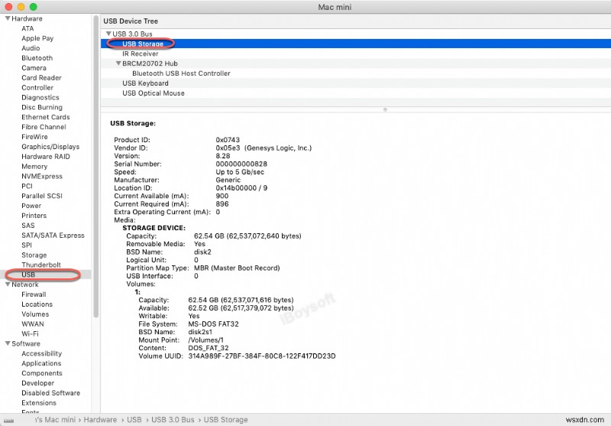The image size is (611, 426).
Task: Click USB 3.0 Bus in the path bar
Action: point(173,420)
